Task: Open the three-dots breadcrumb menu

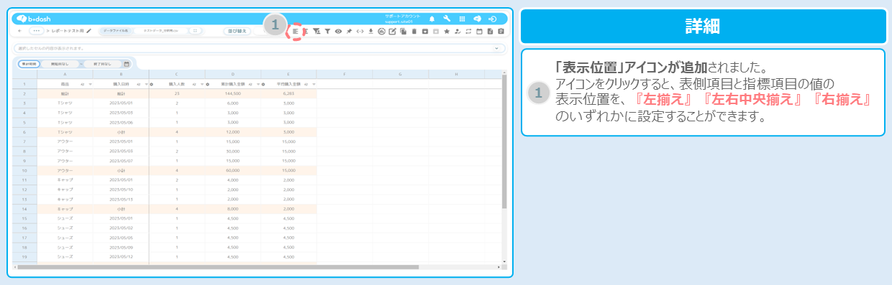Action: [x=36, y=32]
